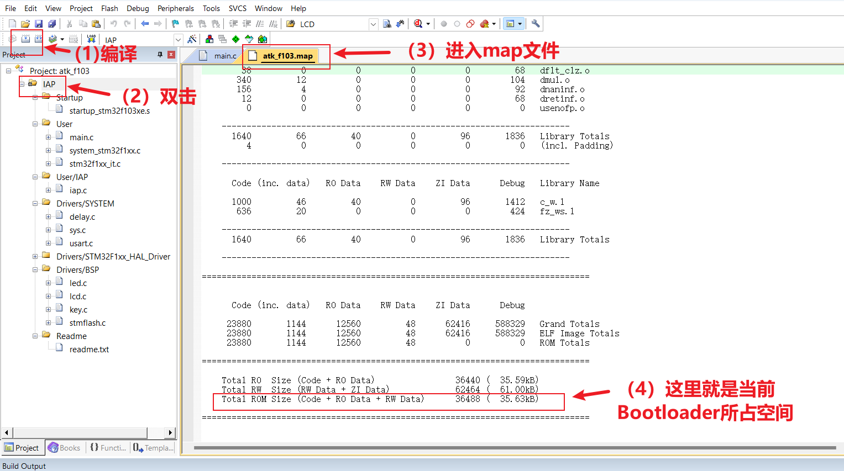Open Configuration wrench icon
Viewport: 844px width, 471px height.
536,24
